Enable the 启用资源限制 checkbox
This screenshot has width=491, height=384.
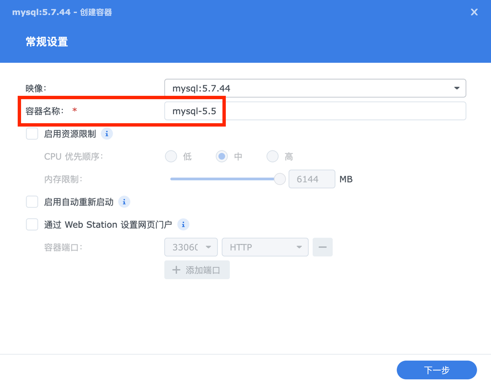pyautogui.click(x=32, y=134)
